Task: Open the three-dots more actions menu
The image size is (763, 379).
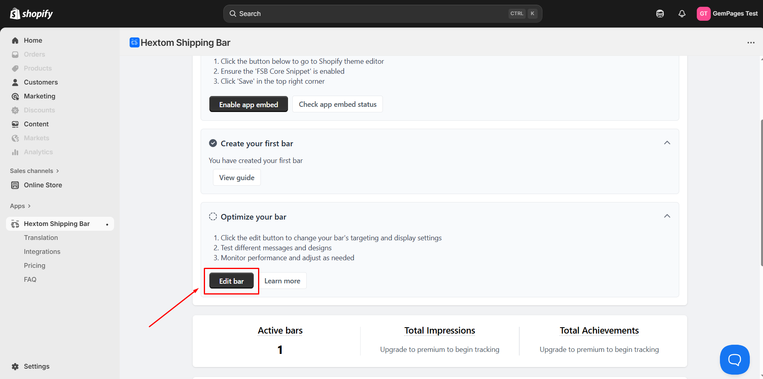Action: click(x=751, y=43)
